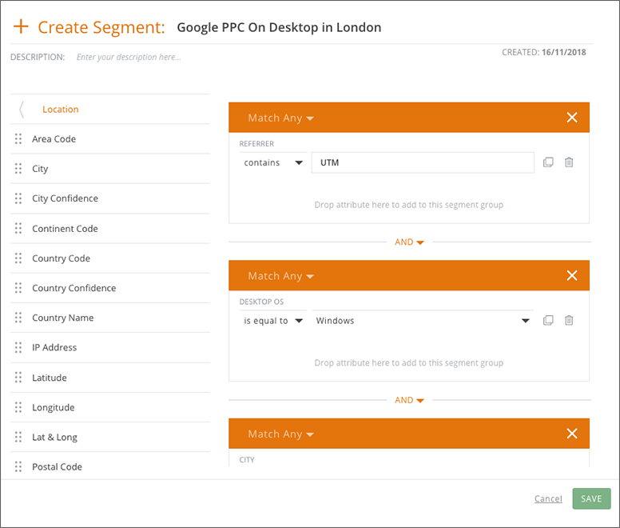Open the 'contains' operator dropdown
The width and height of the screenshot is (620, 528).
point(273,163)
